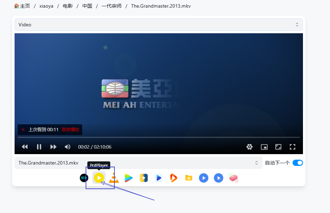Screen dimensions: 330x213
Task: Rewind the video
Action: 25,147
